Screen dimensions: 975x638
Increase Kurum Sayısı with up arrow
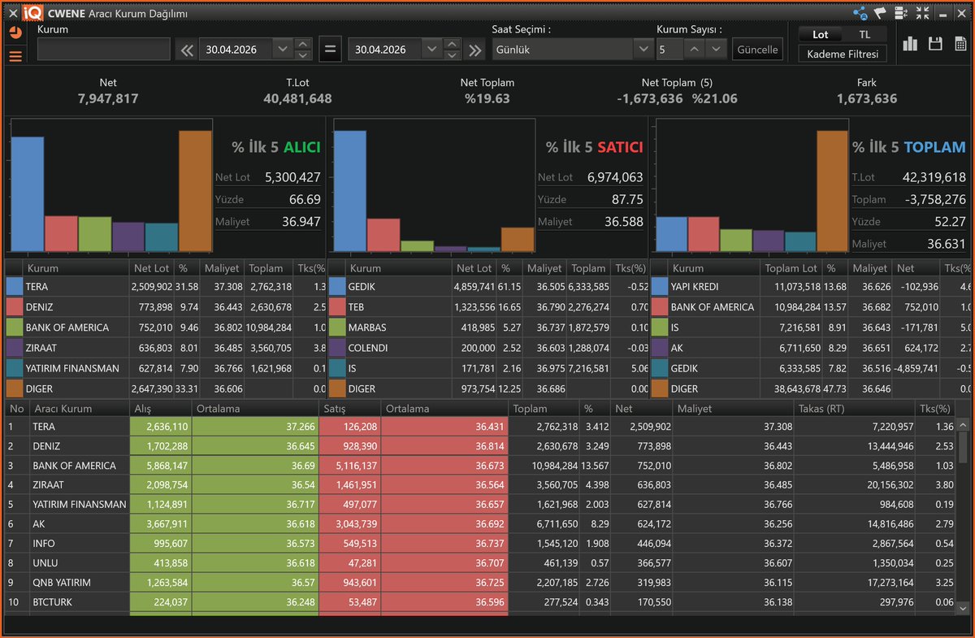coord(695,50)
